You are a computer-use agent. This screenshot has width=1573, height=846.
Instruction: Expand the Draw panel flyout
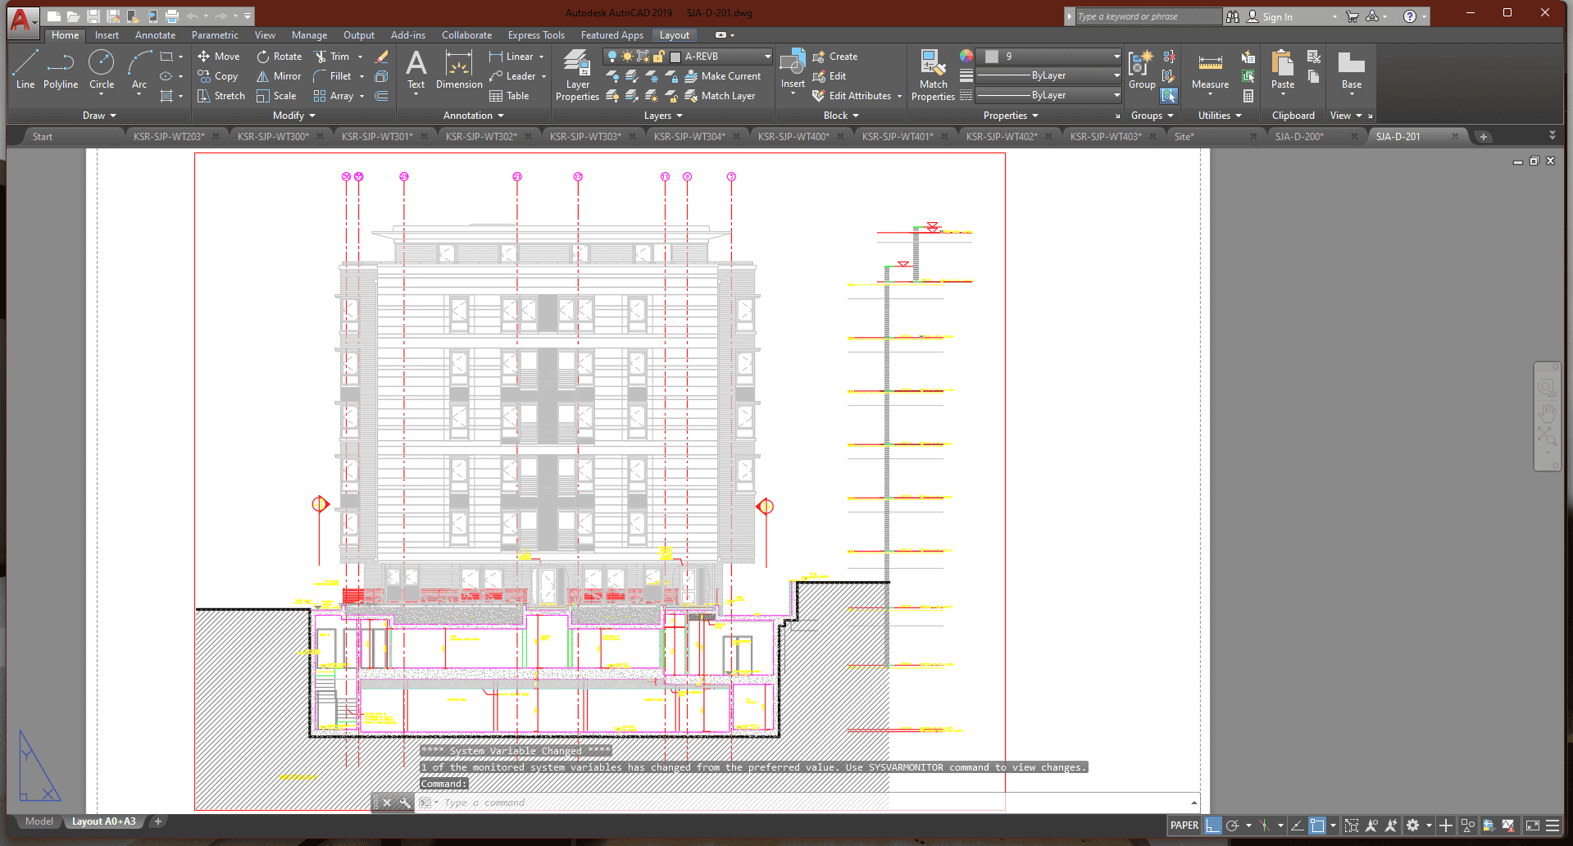point(99,116)
